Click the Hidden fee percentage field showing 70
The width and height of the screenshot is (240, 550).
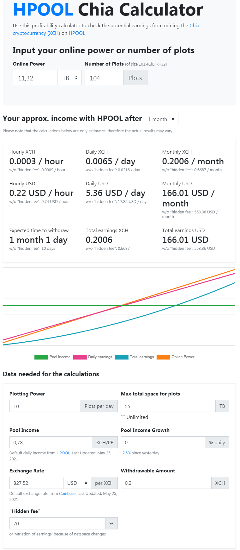point(57,523)
